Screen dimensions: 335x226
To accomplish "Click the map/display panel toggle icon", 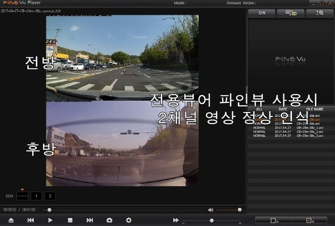I will click(291, 13).
